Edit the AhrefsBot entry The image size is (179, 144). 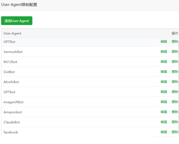(164, 82)
